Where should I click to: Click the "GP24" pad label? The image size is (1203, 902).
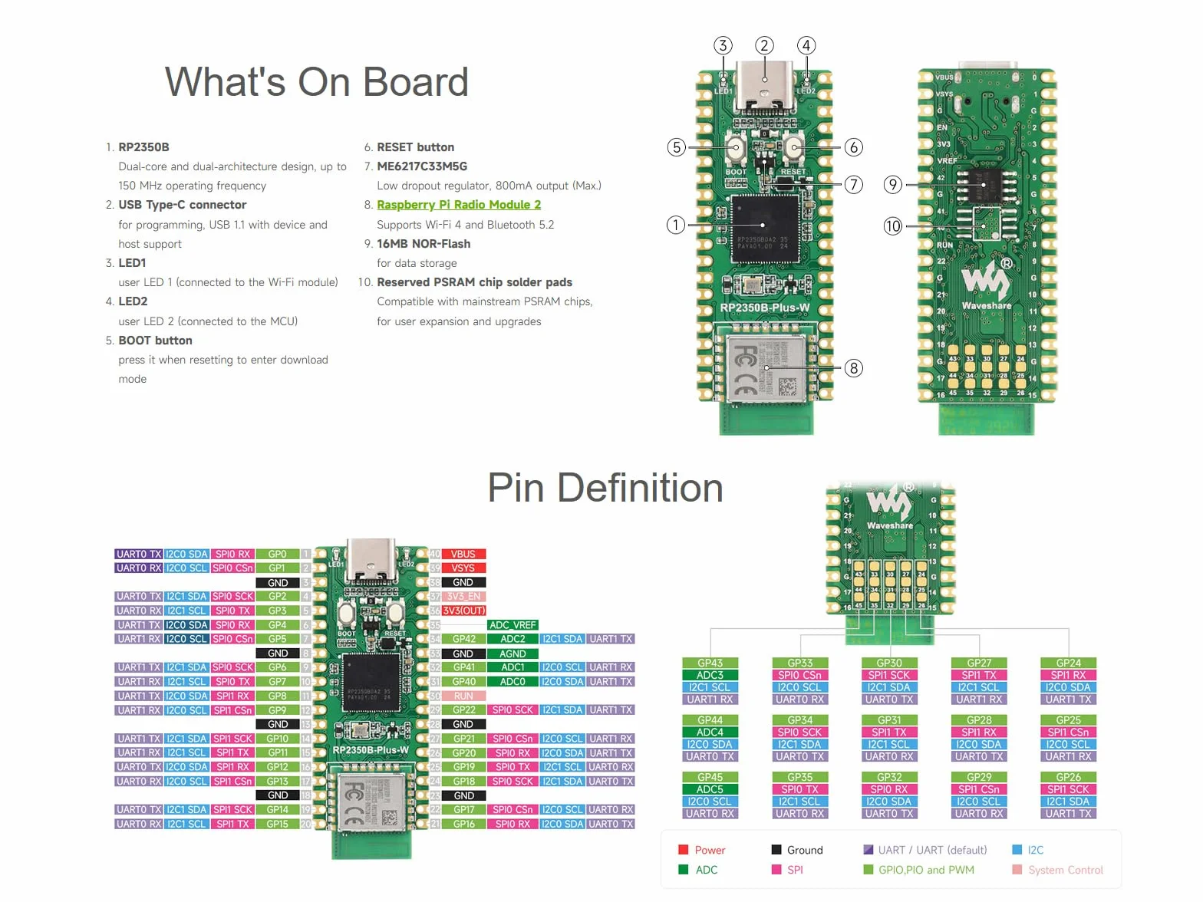[x=1069, y=663]
